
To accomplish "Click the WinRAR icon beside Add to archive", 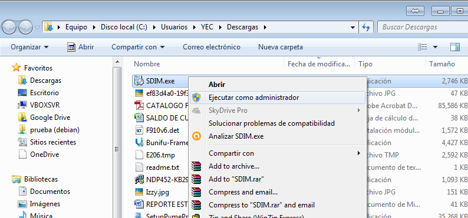I will pos(196,166).
